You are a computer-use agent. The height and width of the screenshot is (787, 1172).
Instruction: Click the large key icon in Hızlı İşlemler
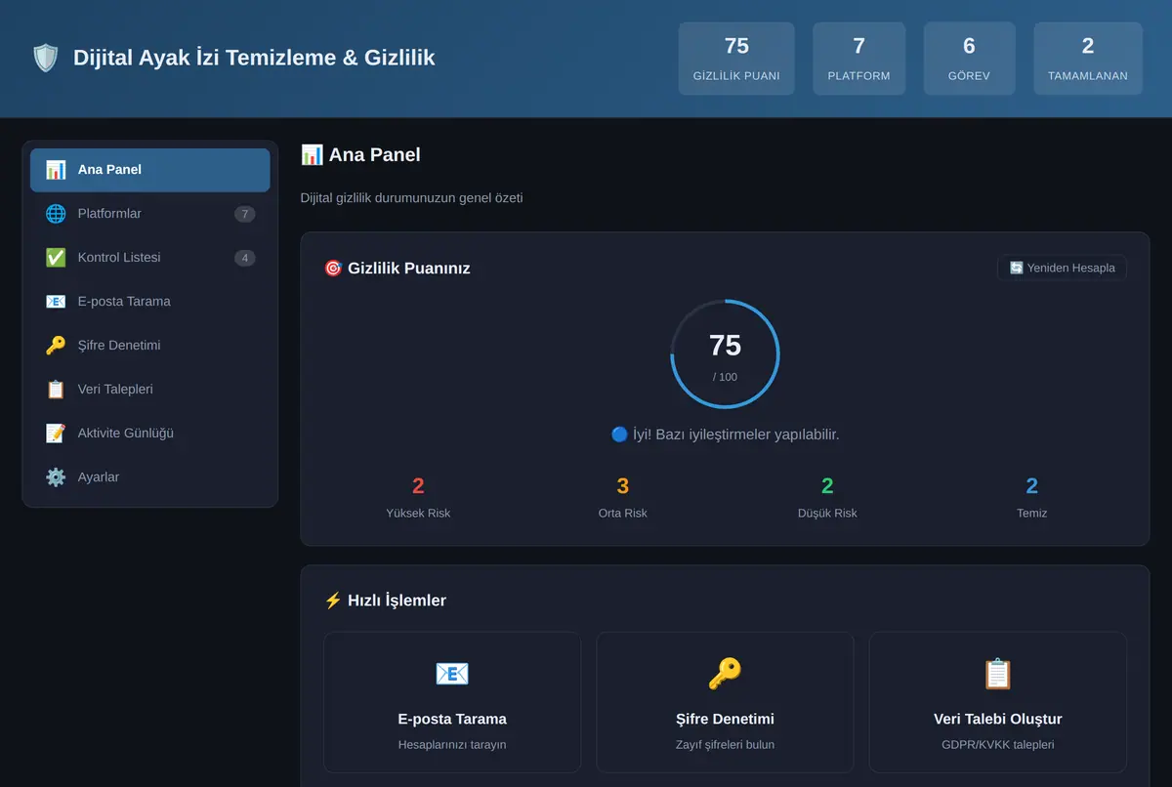point(725,674)
